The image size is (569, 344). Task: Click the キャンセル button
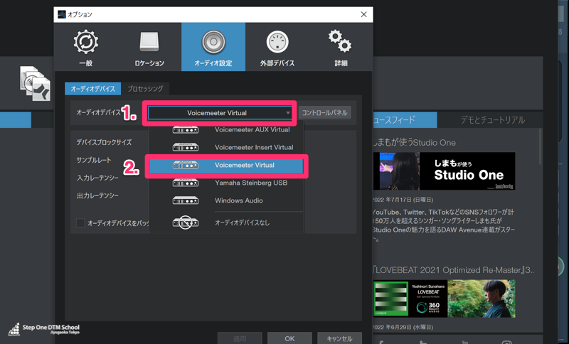[x=339, y=338]
